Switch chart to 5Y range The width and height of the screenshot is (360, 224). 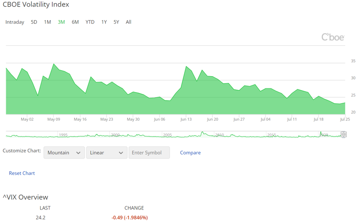click(x=116, y=22)
